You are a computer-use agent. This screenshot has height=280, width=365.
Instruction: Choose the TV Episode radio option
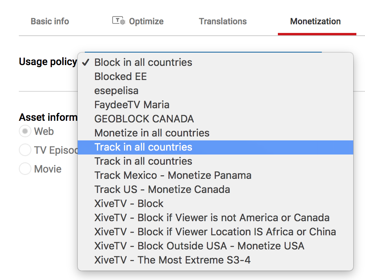tap(25, 150)
